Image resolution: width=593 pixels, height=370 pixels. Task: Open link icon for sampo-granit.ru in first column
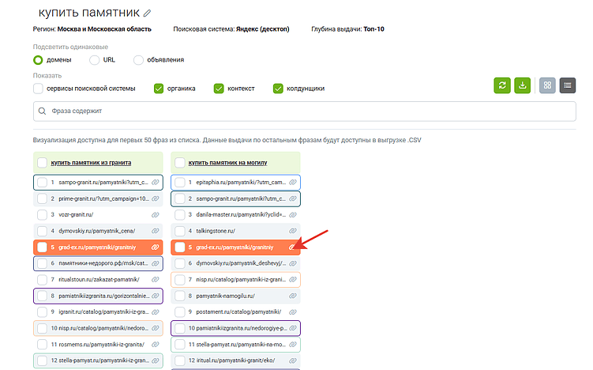coord(155,182)
